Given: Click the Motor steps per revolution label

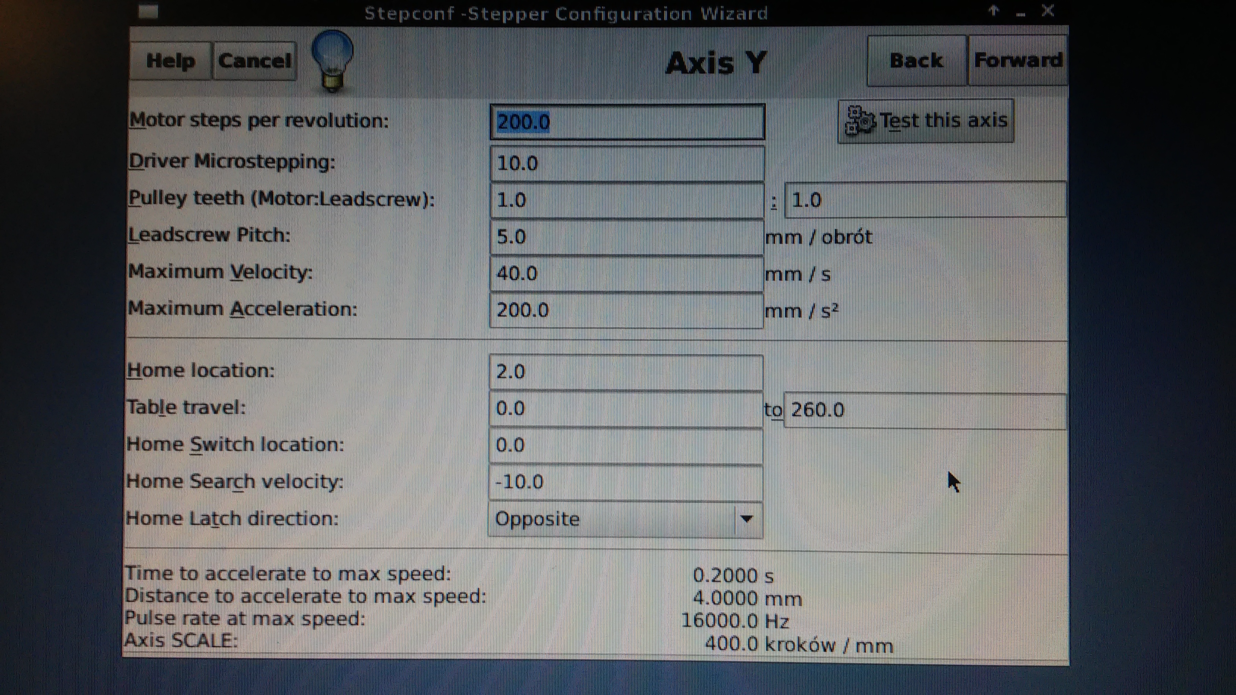Looking at the screenshot, I should click(x=259, y=120).
